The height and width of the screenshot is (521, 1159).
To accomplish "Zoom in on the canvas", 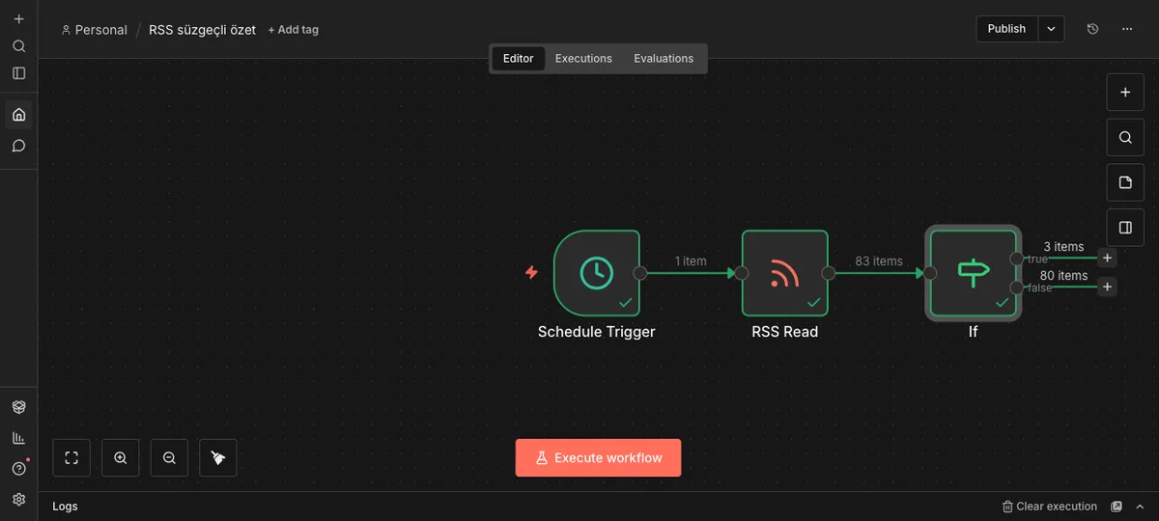I will pyautogui.click(x=121, y=458).
